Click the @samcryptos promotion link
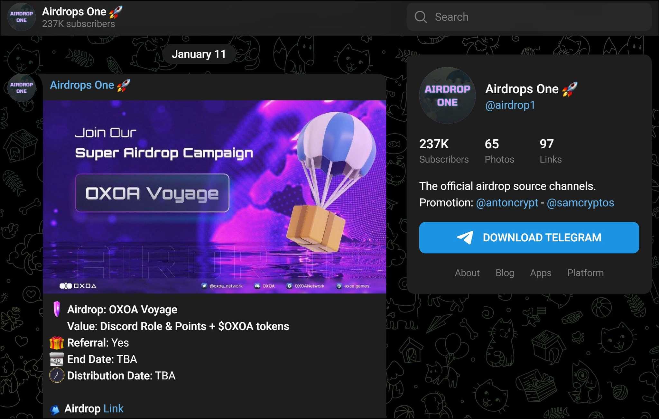 pos(580,203)
